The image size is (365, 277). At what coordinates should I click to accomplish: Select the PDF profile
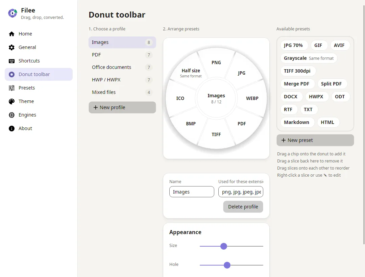coord(122,55)
